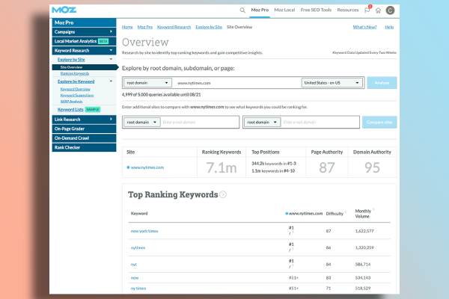The image size is (449, 299).
Task: Collapse Explore by Keyword subsection
Action: tap(111, 81)
